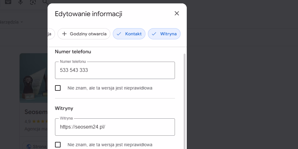Click the dialog's vertical scrollbar
Image resolution: width=298 pixels, height=149 pixels.
tap(185, 101)
